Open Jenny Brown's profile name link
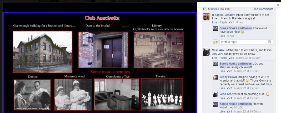281x113 pixels. [x=228, y=77]
